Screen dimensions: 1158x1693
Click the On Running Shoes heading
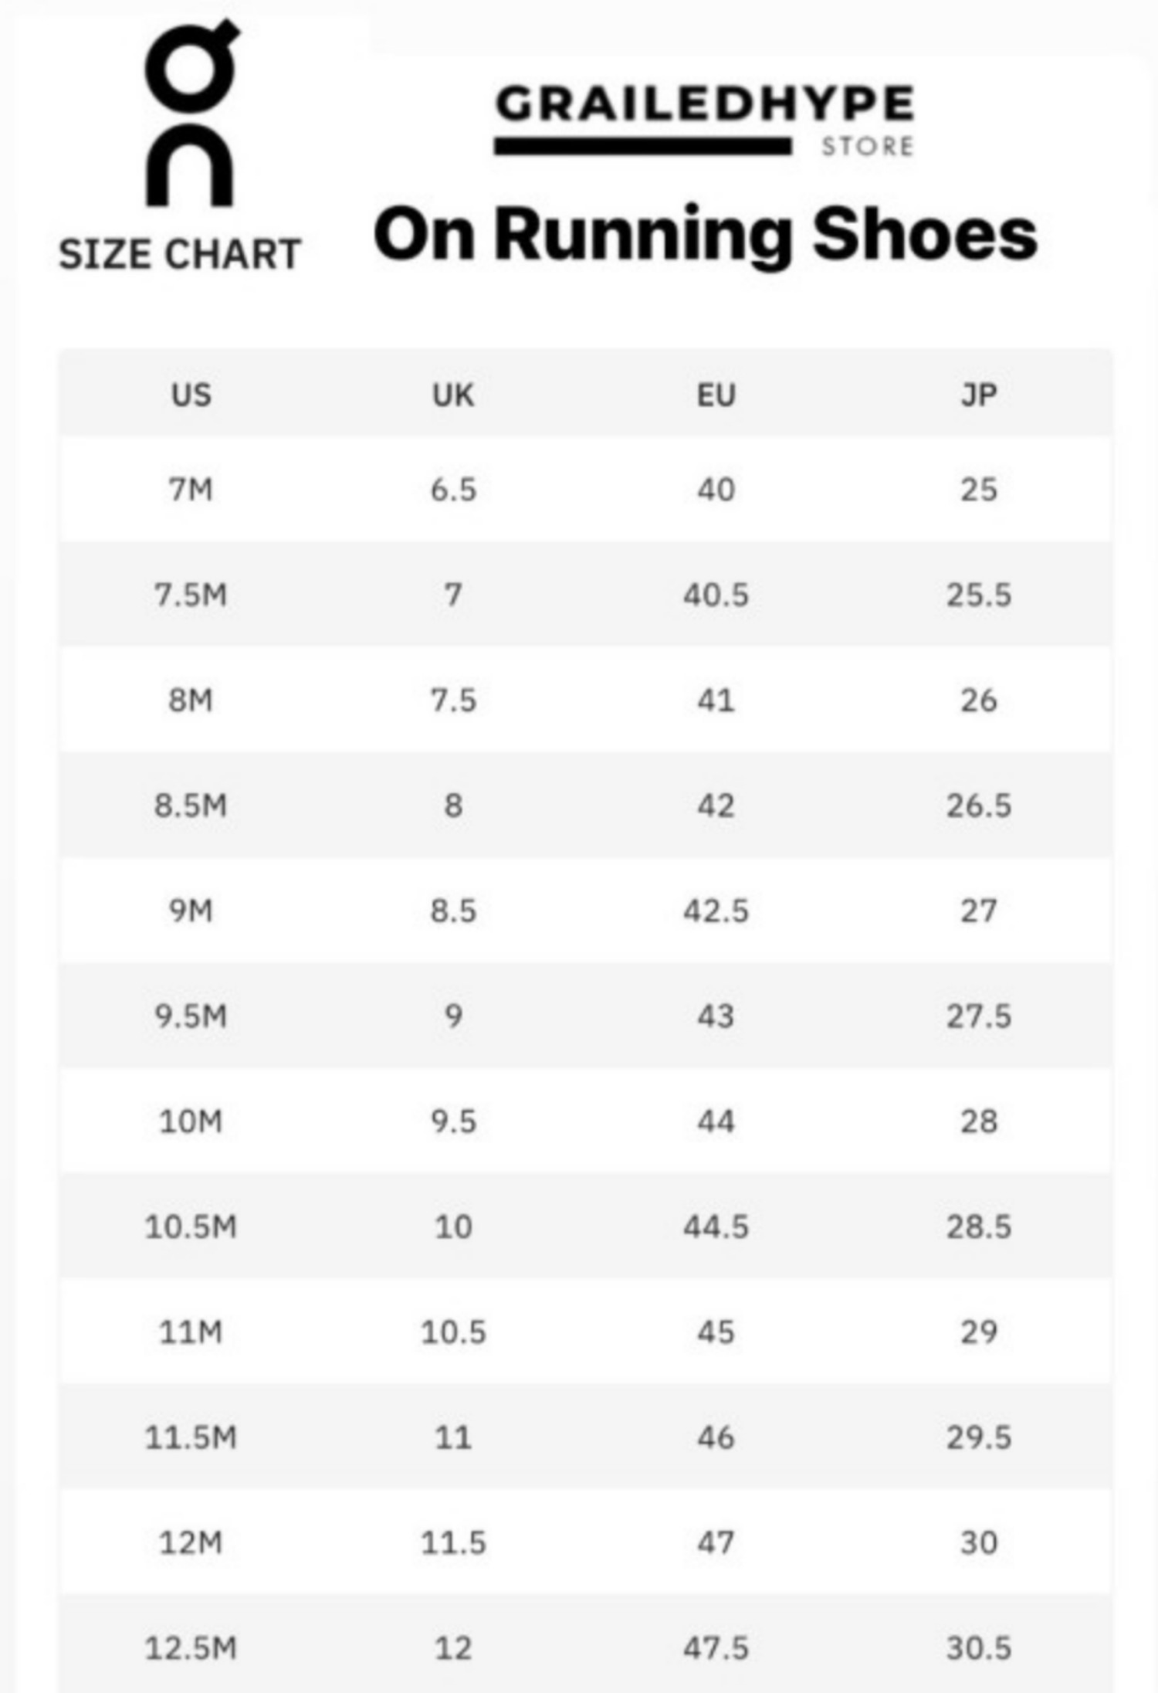(705, 235)
